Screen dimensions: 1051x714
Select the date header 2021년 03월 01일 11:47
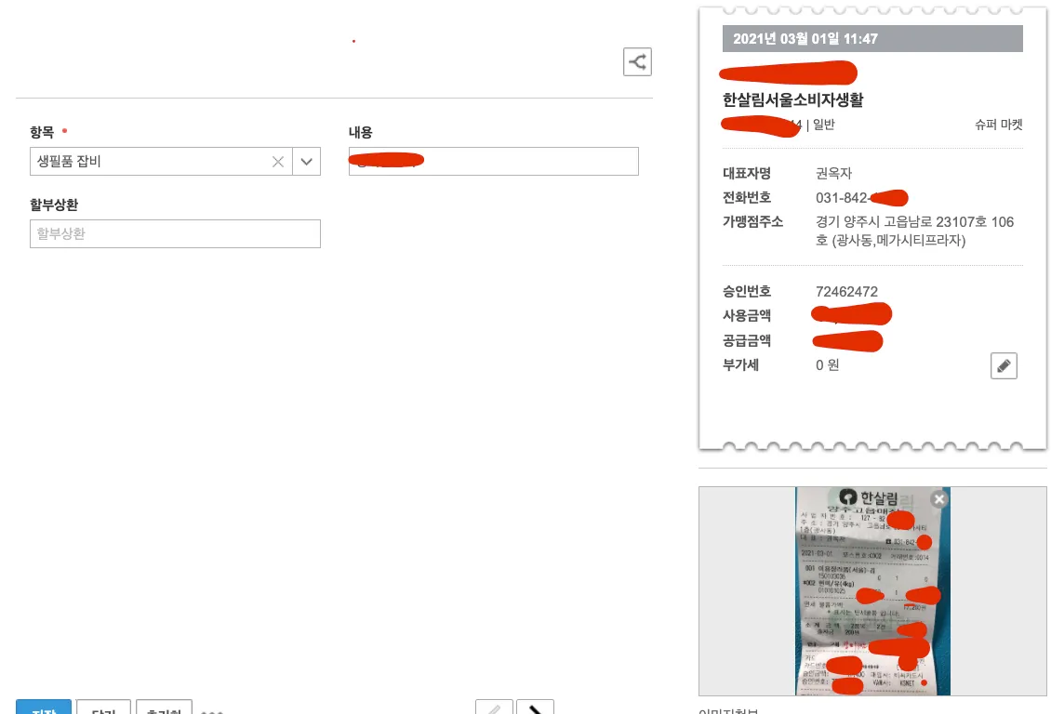(872, 39)
